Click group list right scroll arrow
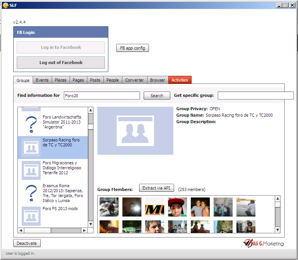 point(84,230)
